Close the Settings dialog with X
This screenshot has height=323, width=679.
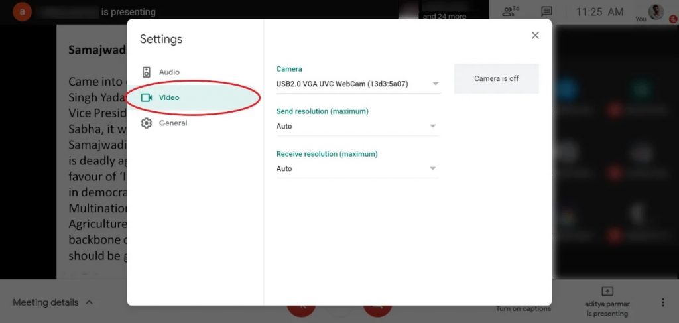tap(535, 36)
